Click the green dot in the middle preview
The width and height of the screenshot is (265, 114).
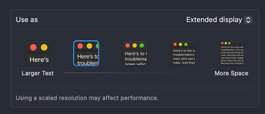(x=141, y=45)
